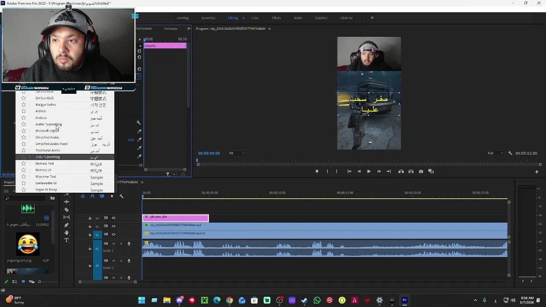
Task: Toggle visibility eye of track V2
Action: coord(113,226)
